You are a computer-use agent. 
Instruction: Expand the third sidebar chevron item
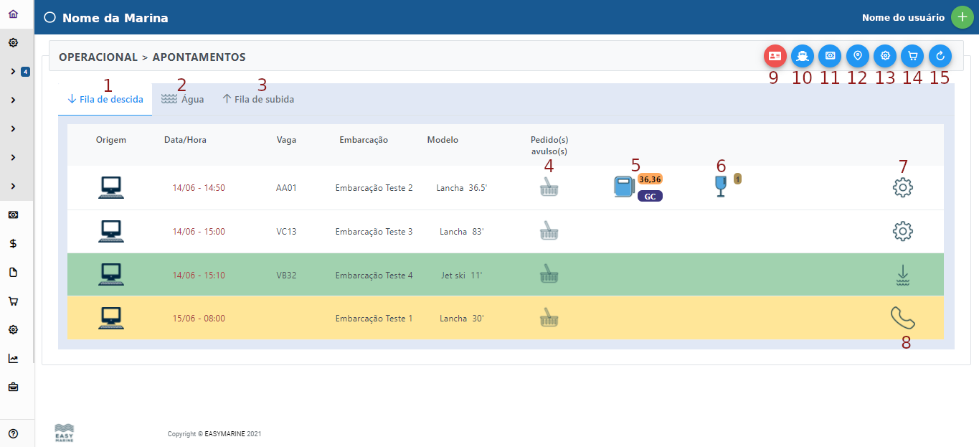(14, 129)
